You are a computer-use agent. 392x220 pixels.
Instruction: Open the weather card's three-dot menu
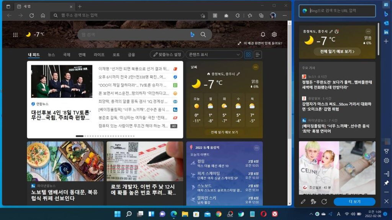256,67
